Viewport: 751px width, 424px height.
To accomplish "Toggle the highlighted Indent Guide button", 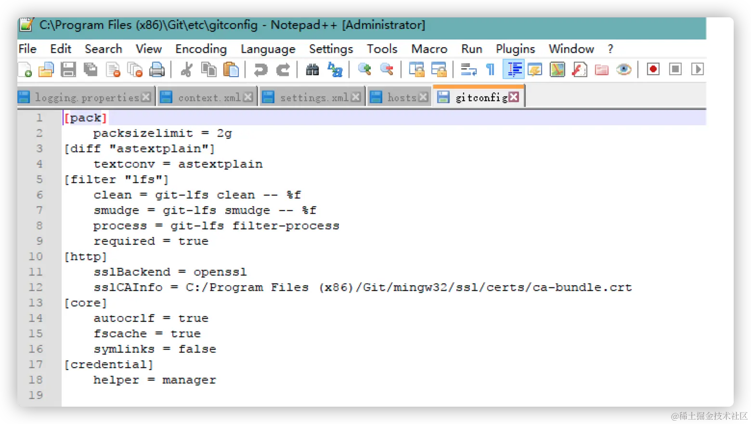I will [513, 69].
